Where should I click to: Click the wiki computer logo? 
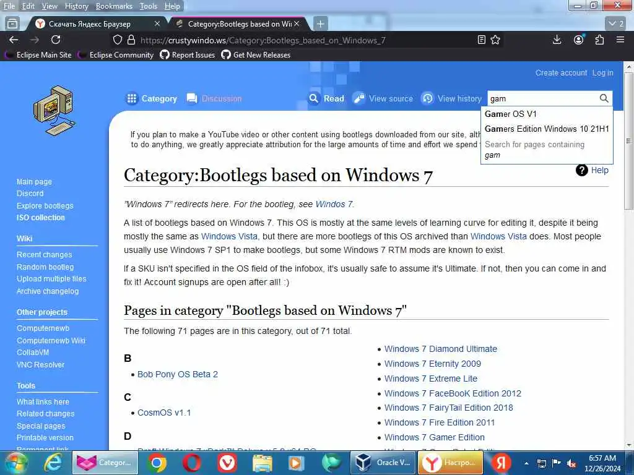point(54,110)
